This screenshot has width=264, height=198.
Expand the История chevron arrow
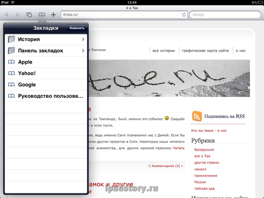[83, 40]
